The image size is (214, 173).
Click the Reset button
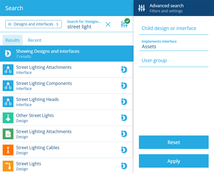(174, 142)
